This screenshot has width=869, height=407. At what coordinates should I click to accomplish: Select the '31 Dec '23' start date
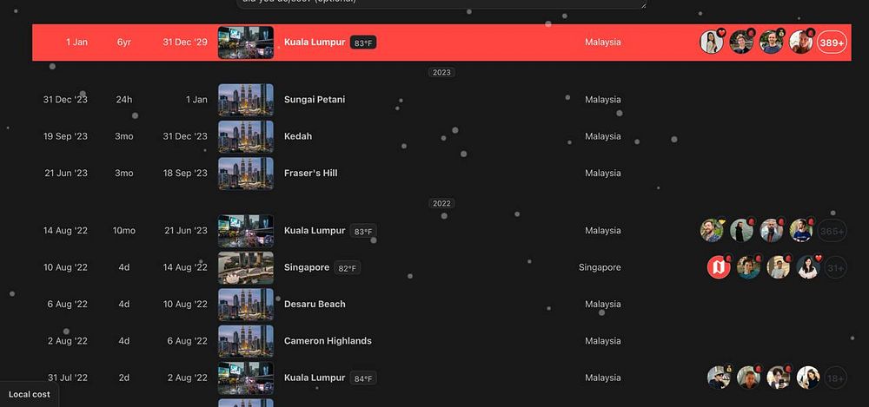coord(65,100)
